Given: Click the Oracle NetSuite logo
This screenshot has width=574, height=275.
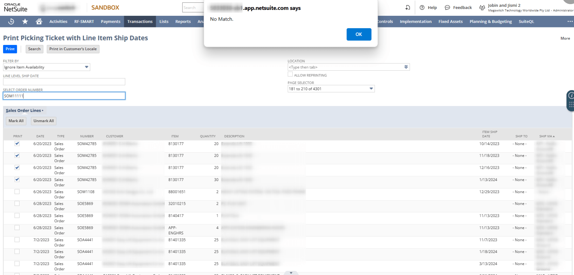Looking at the screenshot, I should tap(15, 8).
